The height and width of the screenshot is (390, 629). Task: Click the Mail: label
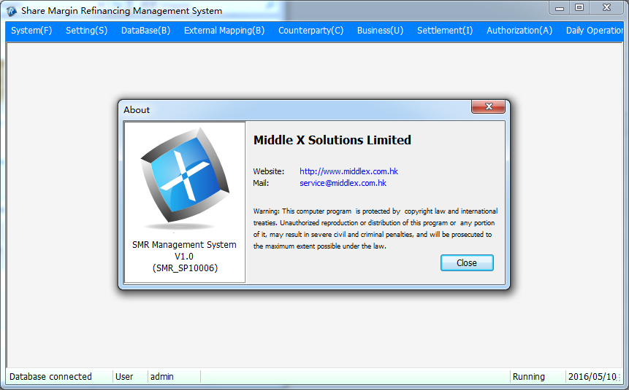261,183
